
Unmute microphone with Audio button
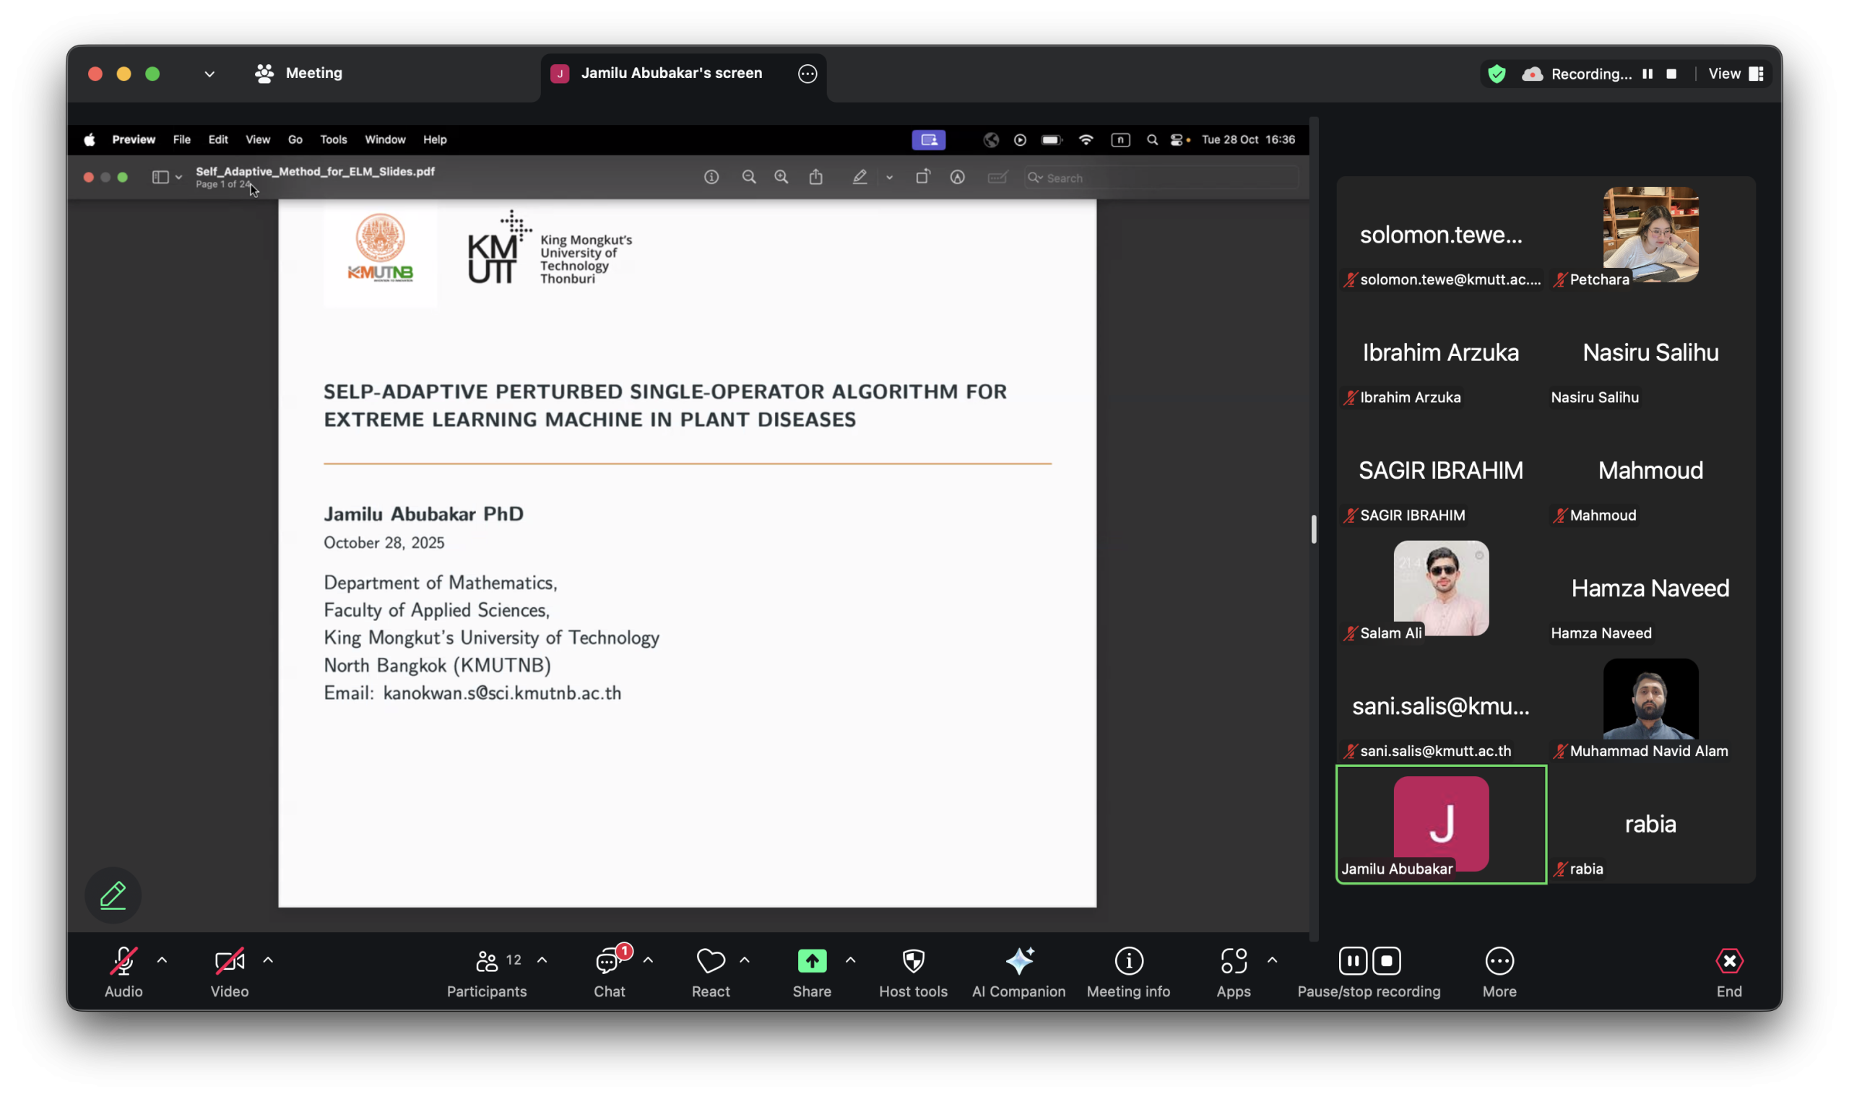coord(123,962)
